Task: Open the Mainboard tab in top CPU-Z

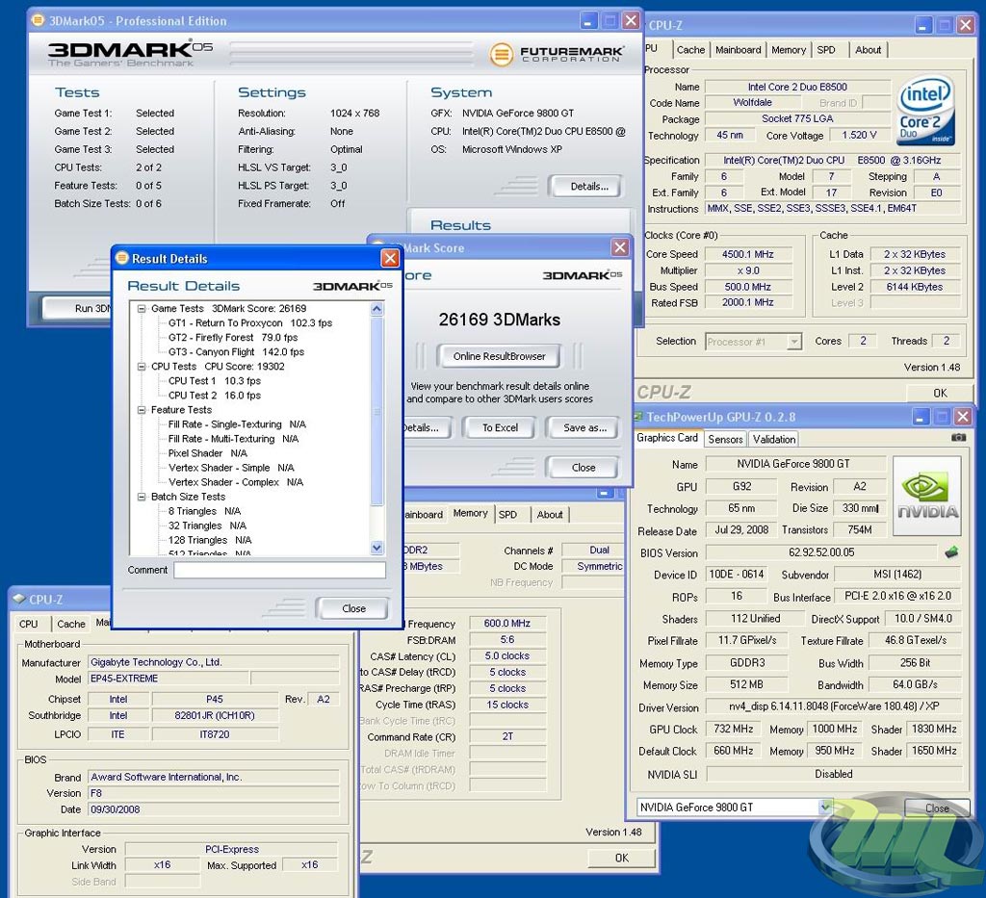Action: pos(739,50)
